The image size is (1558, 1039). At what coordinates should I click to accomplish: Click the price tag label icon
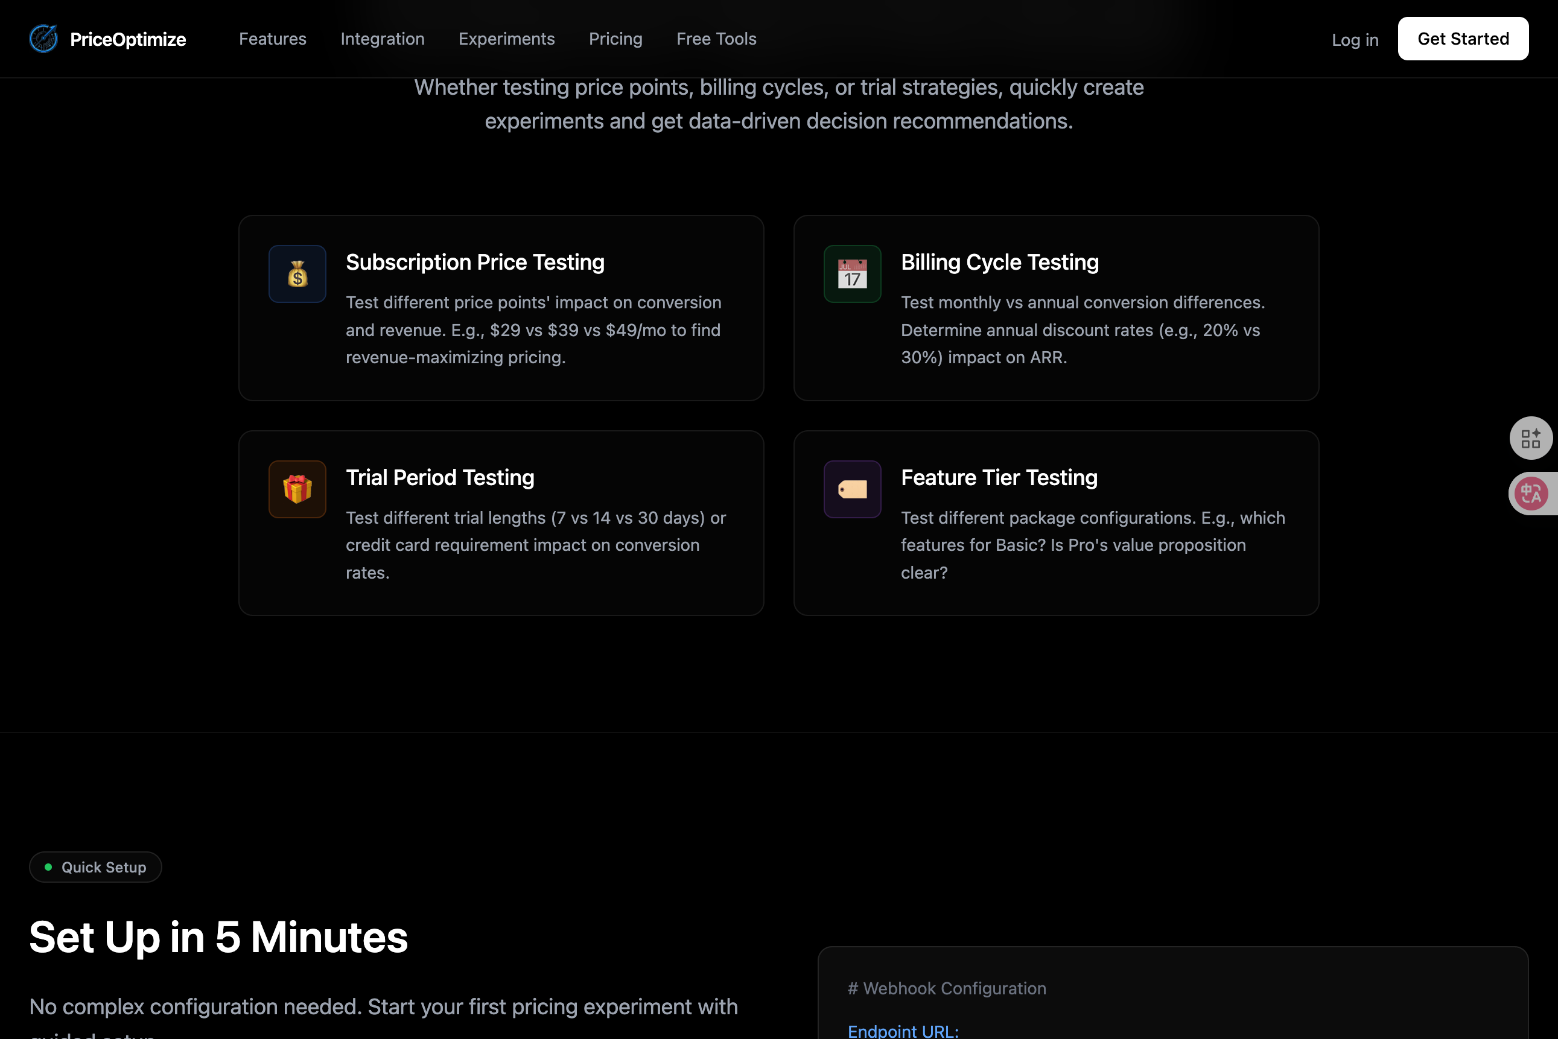pyautogui.click(x=851, y=489)
